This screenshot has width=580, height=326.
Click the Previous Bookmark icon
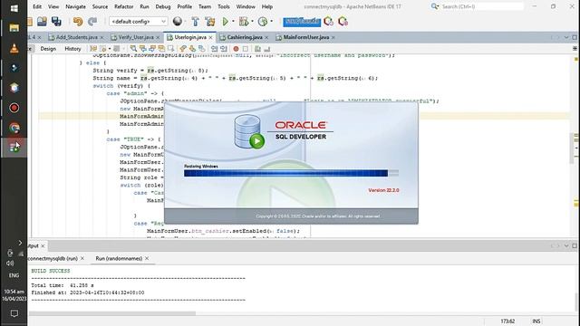tap(183, 49)
